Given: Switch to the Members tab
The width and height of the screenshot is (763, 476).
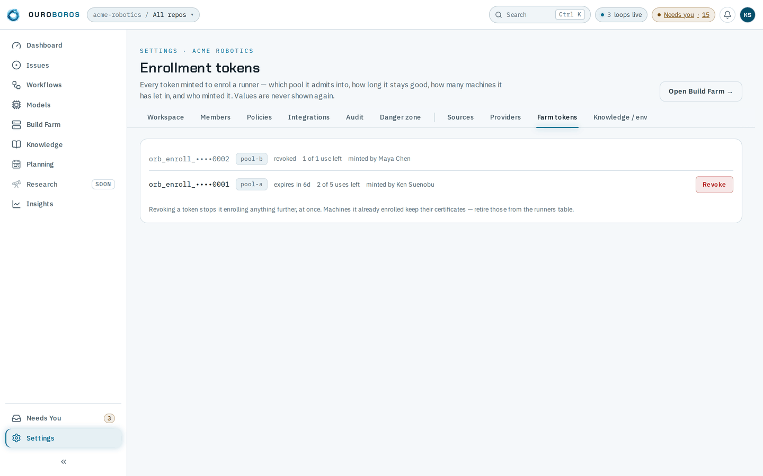Looking at the screenshot, I should [215, 117].
